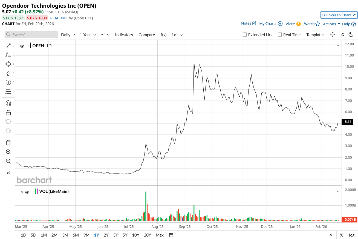The width and height of the screenshot is (358, 239).
Task: Expand the trend line tool options arrow
Action: pyautogui.click(x=14, y=46)
